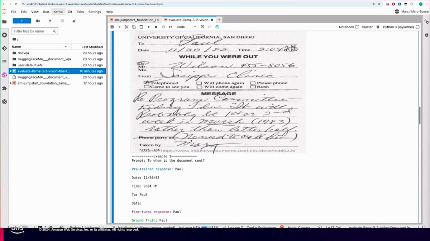Image resolution: width=430 pixels, height=241 pixels.
Task: Click the Git clone icon in file browser
Action: coord(74,21)
